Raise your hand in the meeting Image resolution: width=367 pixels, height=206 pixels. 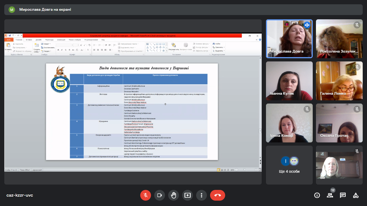point(174,195)
